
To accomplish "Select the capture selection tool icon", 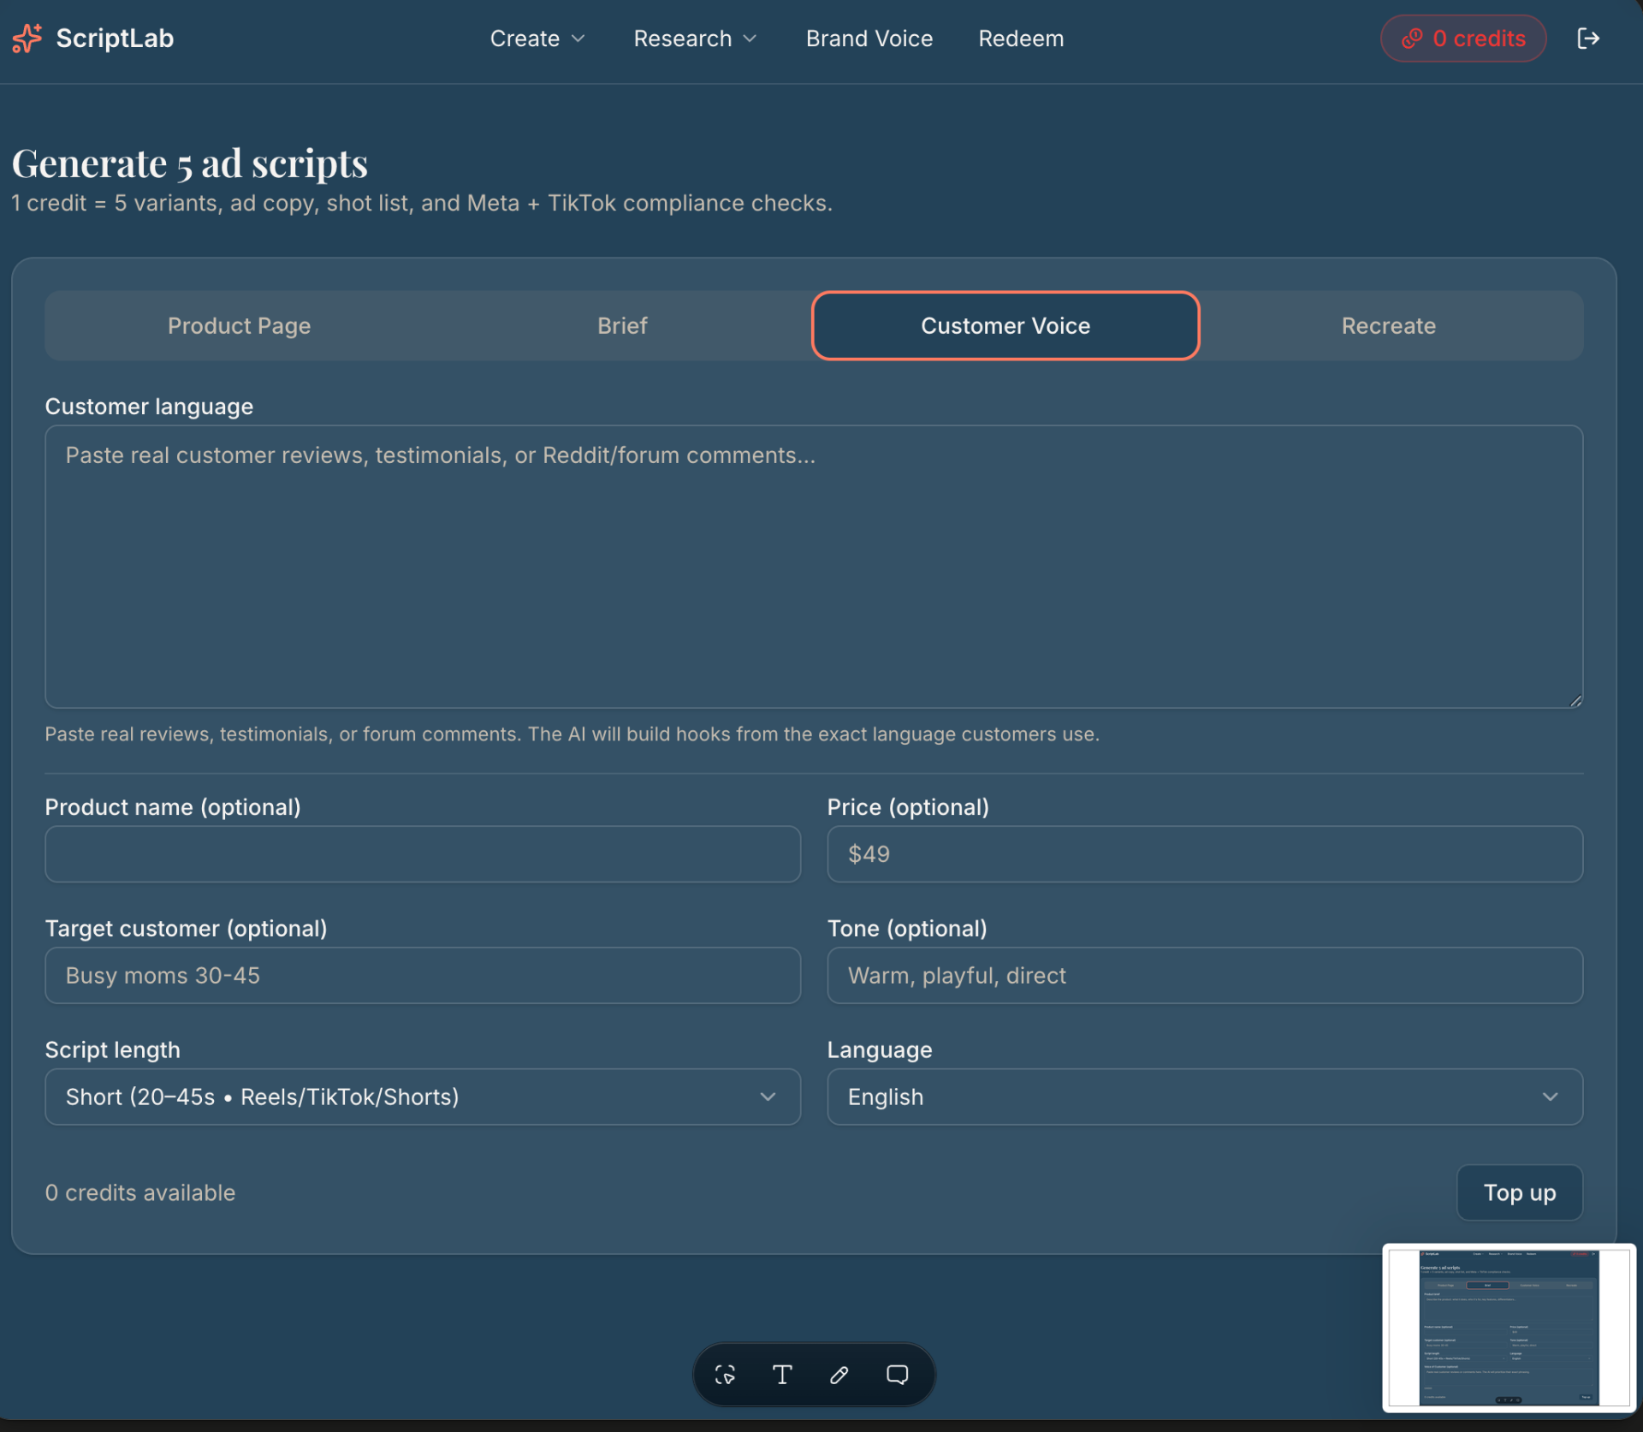I will tap(726, 1375).
